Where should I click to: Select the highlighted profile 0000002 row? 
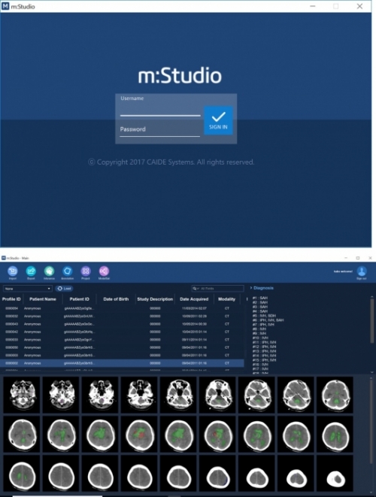(122, 363)
